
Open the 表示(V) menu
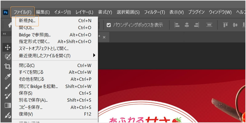point(176,12)
